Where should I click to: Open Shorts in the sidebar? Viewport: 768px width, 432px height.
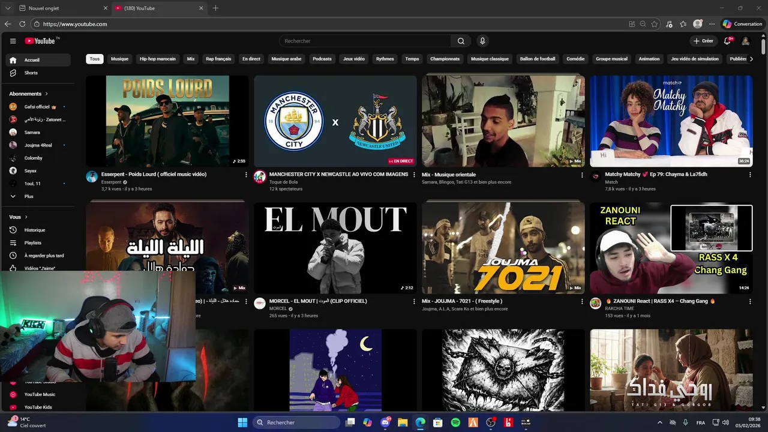(x=38, y=73)
